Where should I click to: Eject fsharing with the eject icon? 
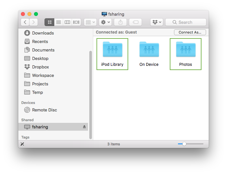(x=84, y=127)
